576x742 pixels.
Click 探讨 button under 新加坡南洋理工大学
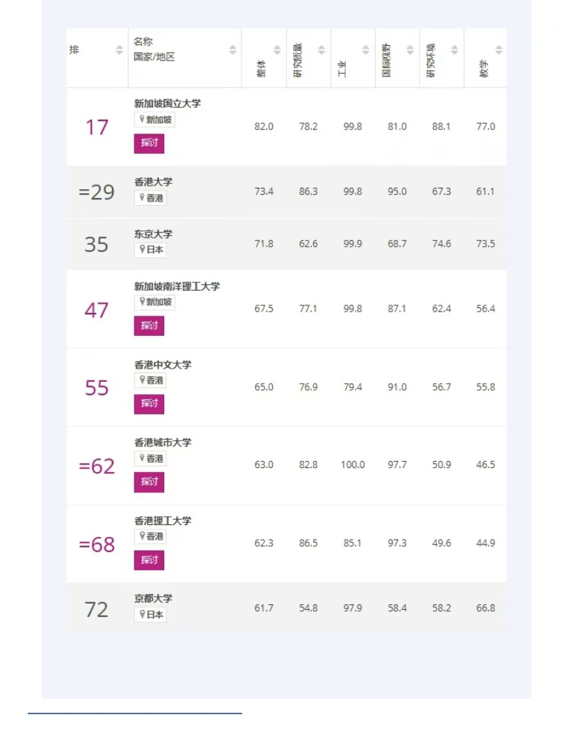click(149, 326)
